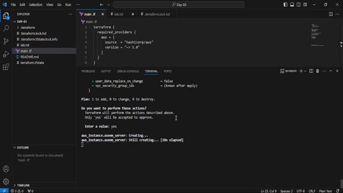343x193 pixels.
Task: Kill the terminal with trash icon
Action: coord(317,71)
